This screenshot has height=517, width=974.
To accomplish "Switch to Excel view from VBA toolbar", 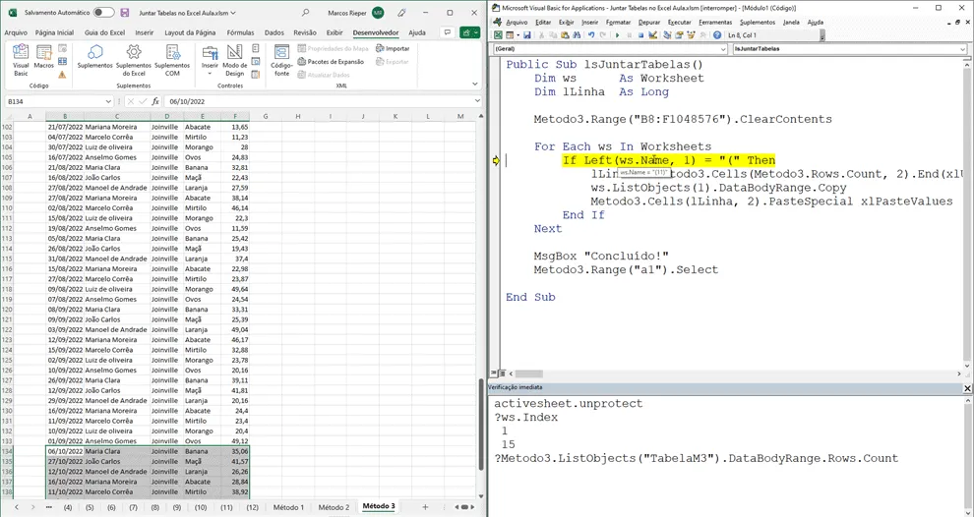I will [x=498, y=35].
